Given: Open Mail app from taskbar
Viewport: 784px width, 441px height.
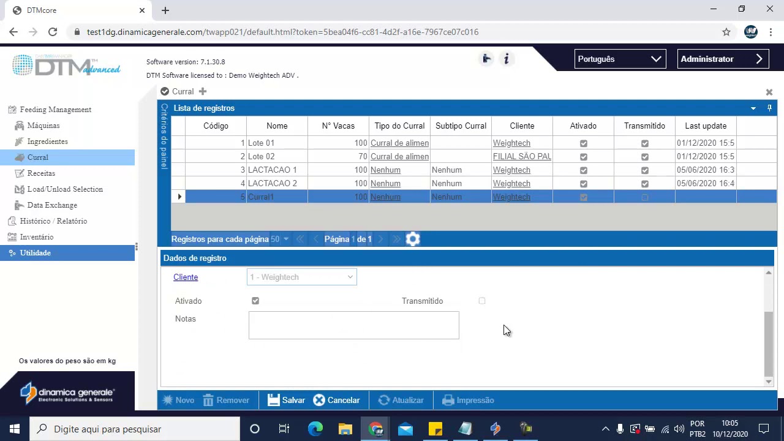Looking at the screenshot, I should pos(405,429).
